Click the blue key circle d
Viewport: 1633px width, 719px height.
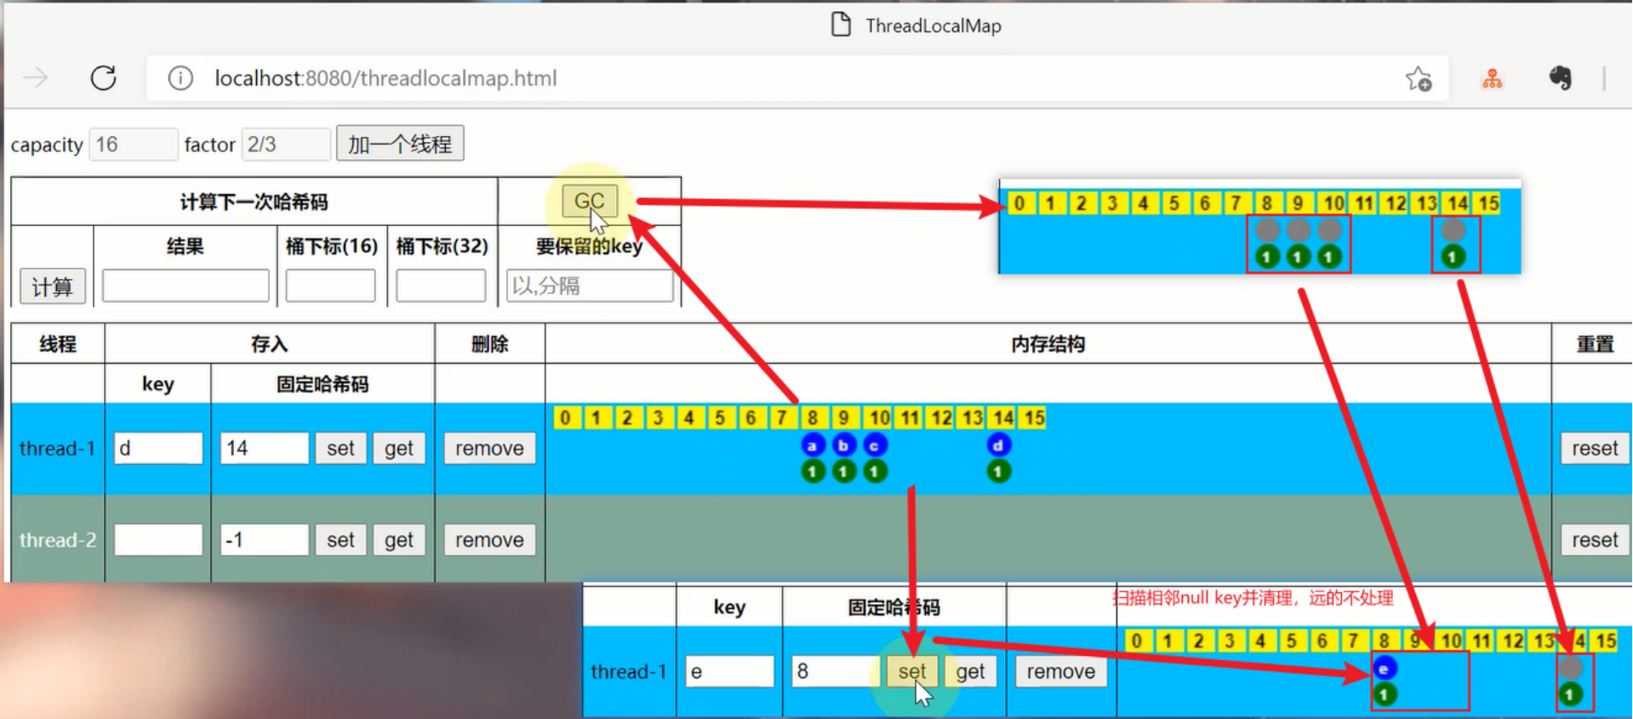pyautogui.click(x=998, y=444)
